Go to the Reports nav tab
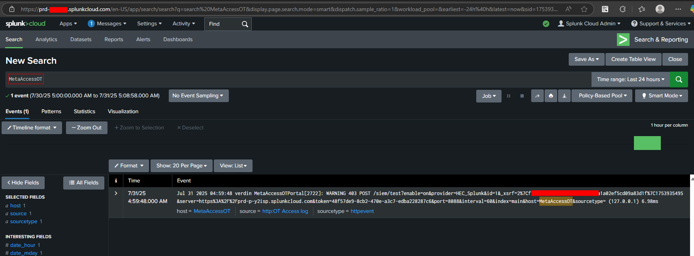Screen dimensions: 694x256 tap(114, 40)
